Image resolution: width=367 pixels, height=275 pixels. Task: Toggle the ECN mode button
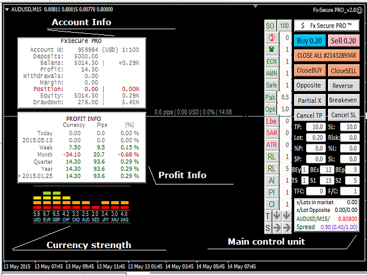tap(271, 61)
